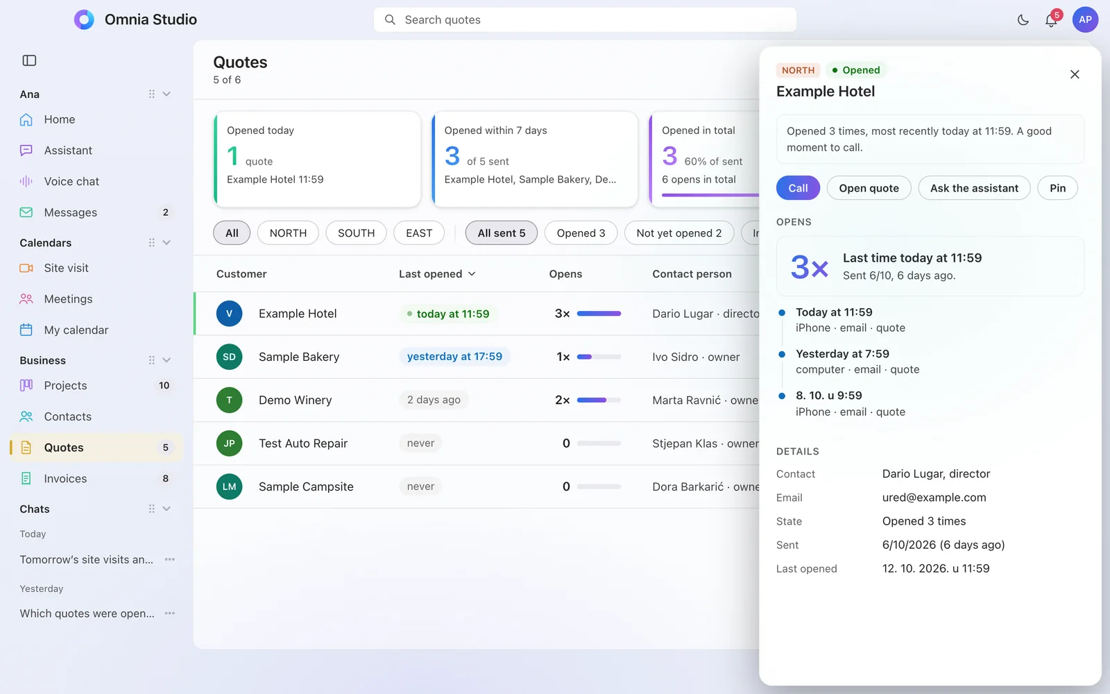Open Which quotes were opened chat
The image size is (1110, 694).
coord(87,613)
